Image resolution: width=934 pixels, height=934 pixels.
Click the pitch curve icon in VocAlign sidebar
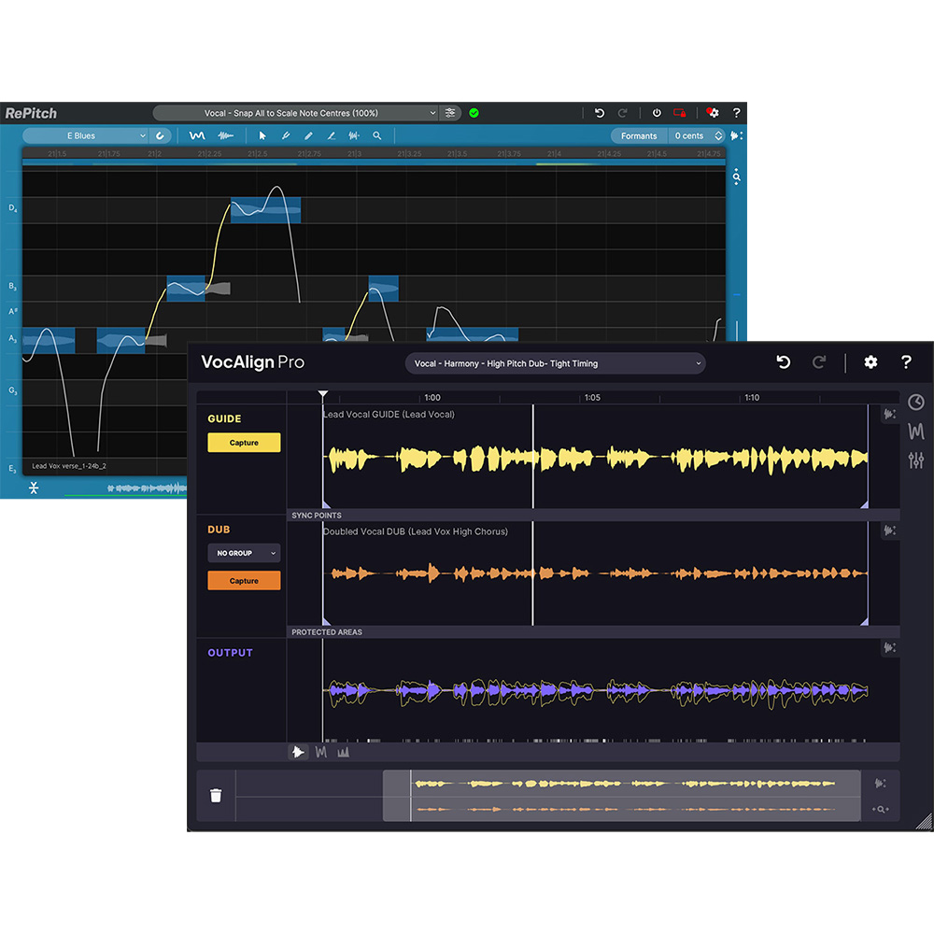click(916, 432)
